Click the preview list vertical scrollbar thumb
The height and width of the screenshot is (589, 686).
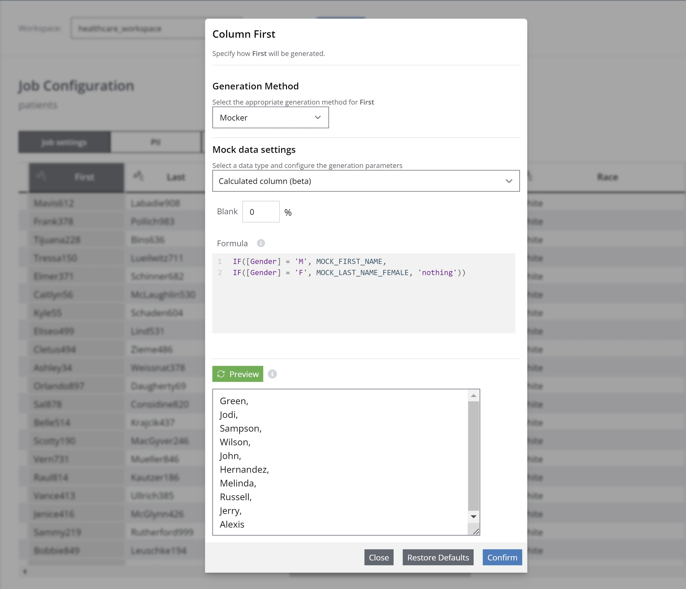click(x=473, y=456)
